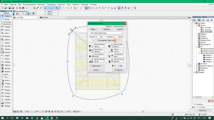Viewport: 214px width, 120px height.
Task: Collapse the Этажи tree node in Navigator
Action: 197,25
